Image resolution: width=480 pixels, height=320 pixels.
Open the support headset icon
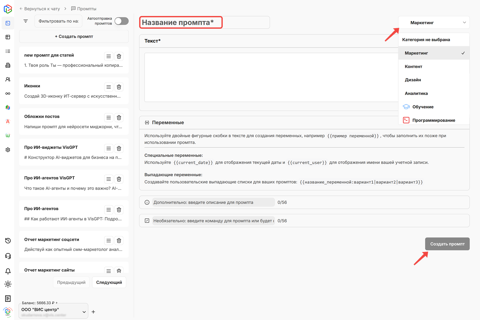point(8,256)
